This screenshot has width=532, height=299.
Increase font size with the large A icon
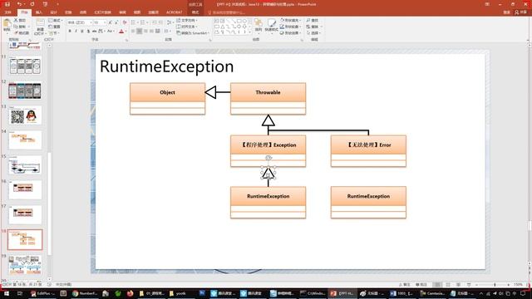(x=111, y=22)
